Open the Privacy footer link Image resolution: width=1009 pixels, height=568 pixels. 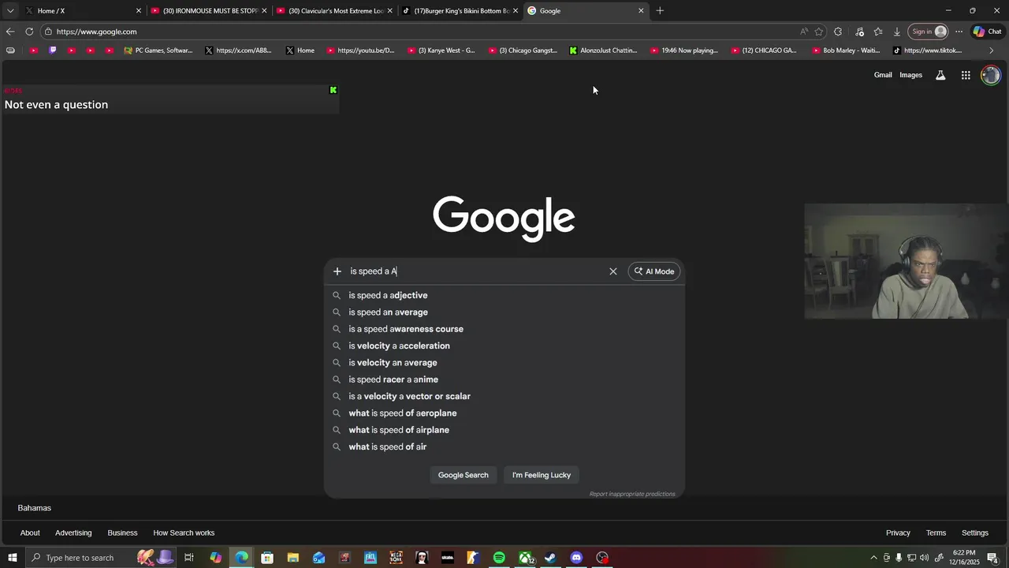tap(898, 532)
